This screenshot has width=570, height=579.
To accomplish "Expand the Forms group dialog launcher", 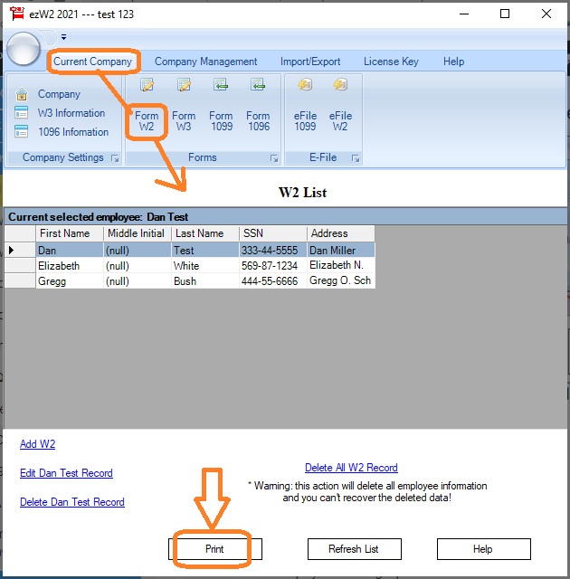I will pyautogui.click(x=273, y=158).
